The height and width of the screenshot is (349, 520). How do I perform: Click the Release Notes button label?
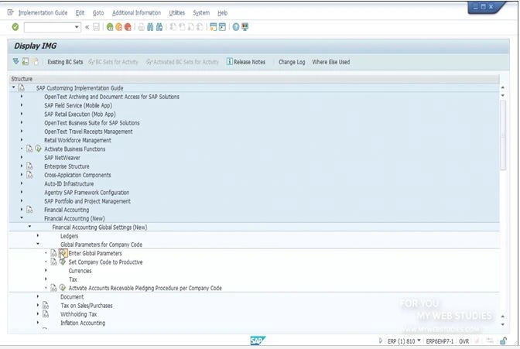point(249,62)
